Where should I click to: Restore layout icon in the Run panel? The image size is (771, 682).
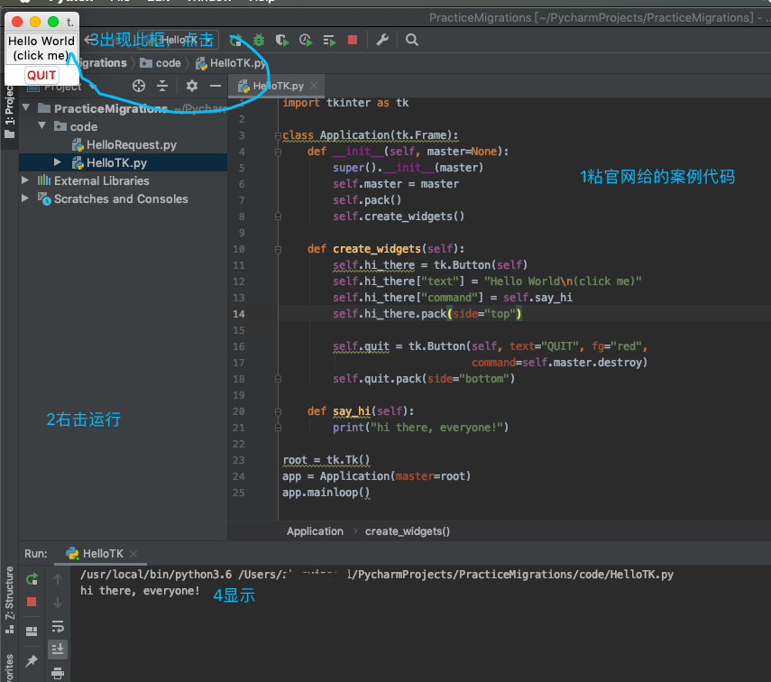tap(32, 631)
